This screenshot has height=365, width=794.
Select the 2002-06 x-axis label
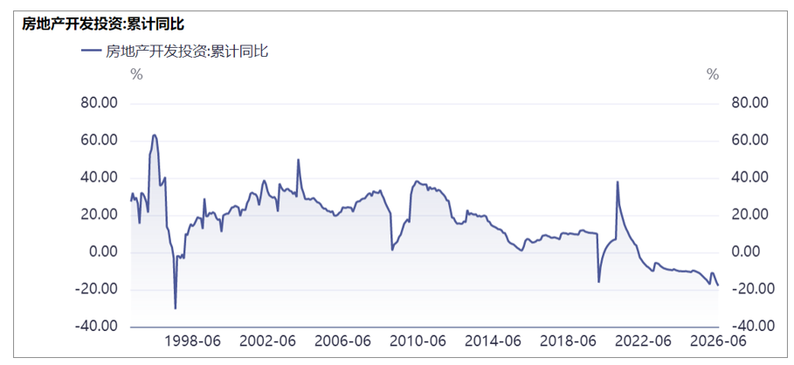click(x=267, y=341)
